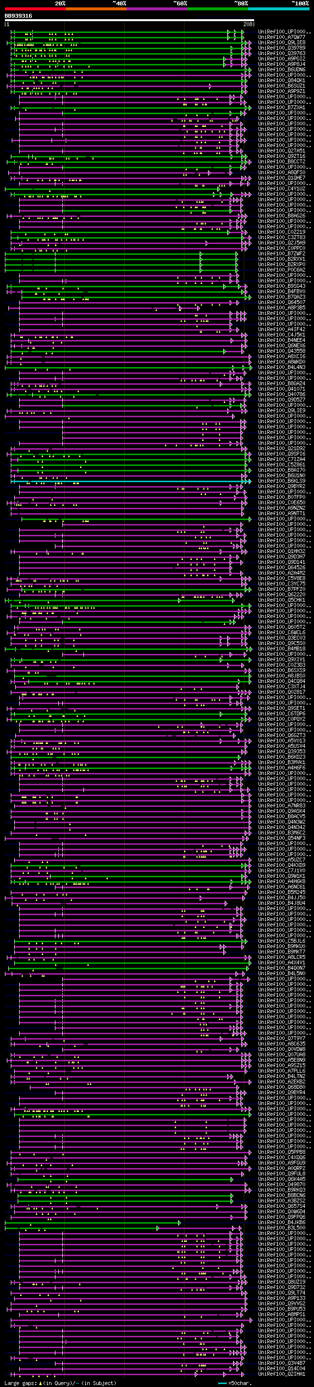
Task: Open the UniRef100_A4X4V1 entry
Action: pyautogui.click(x=282, y=963)
